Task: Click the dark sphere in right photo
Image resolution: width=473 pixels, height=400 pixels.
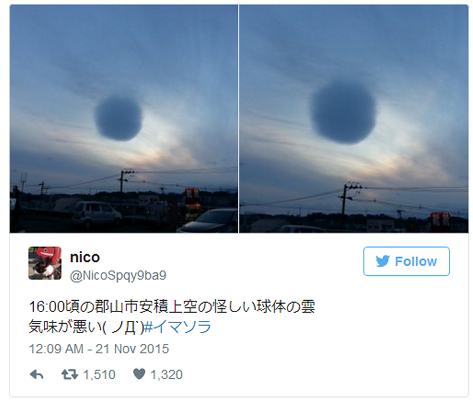Action: coord(343,112)
